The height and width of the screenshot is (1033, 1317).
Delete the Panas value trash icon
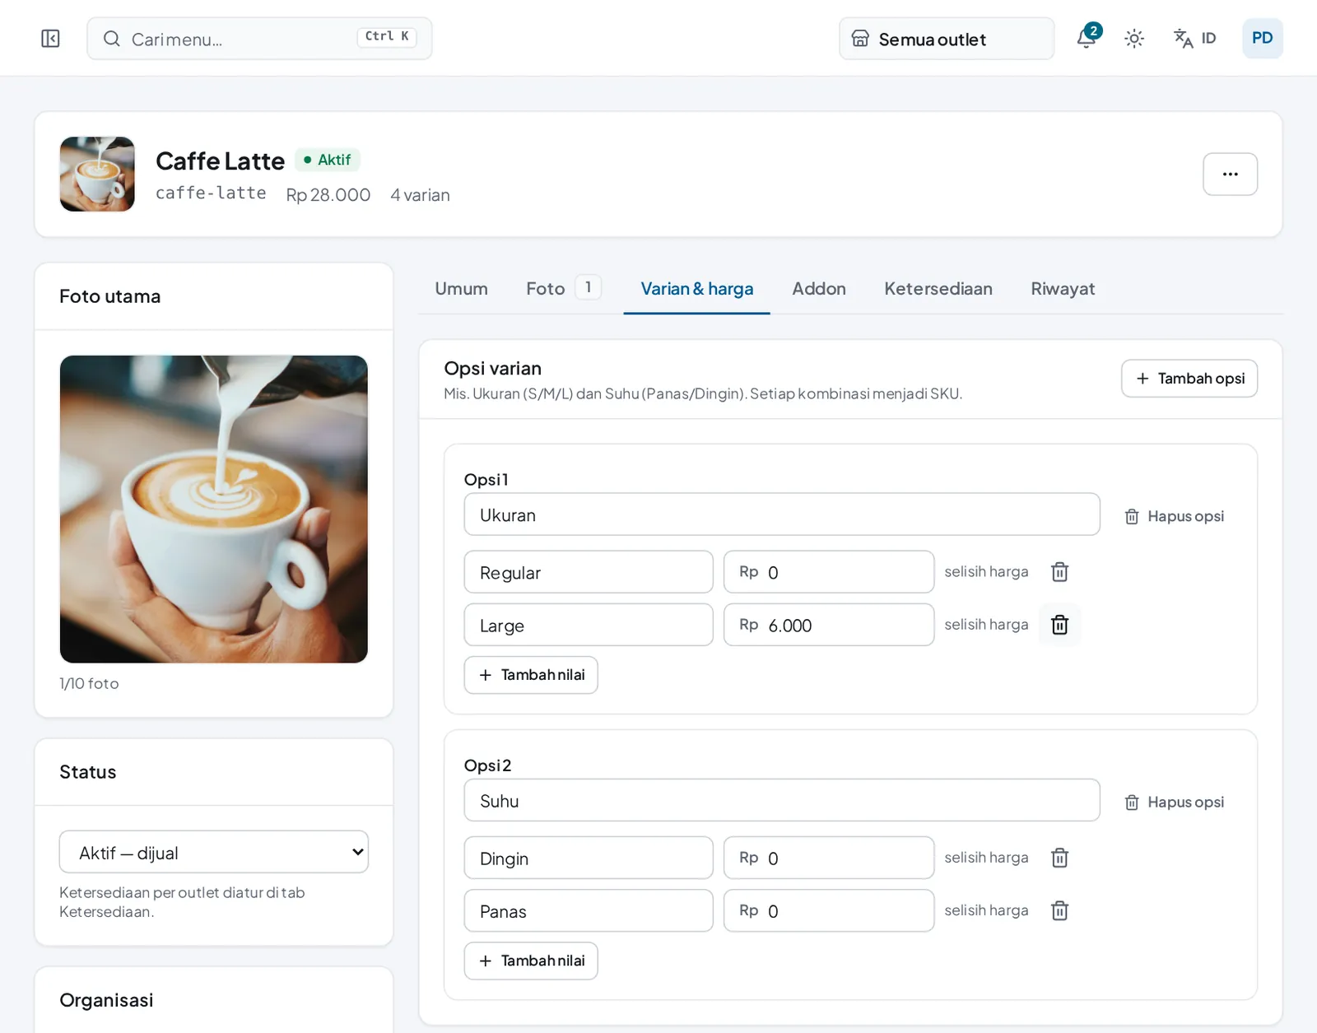(1059, 910)
